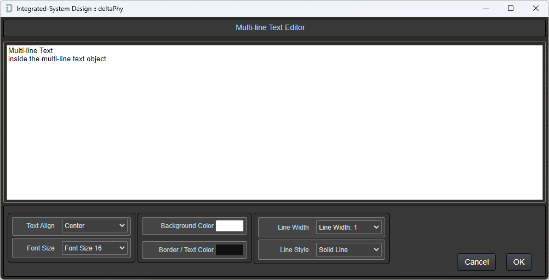The image size is (549, 280).
Task: Click the 'Multi-line Text' first line
Action: point(31,51)
